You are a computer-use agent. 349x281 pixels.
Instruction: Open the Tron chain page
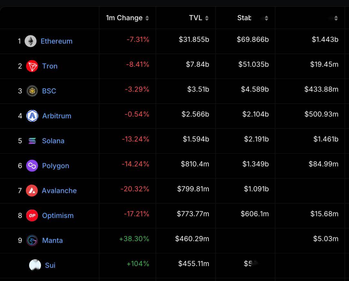pyautogui.click(x=50, y=66)
